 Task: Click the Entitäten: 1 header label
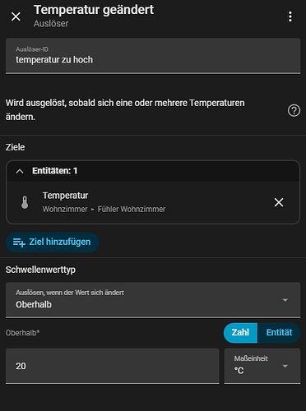[55, 171]
